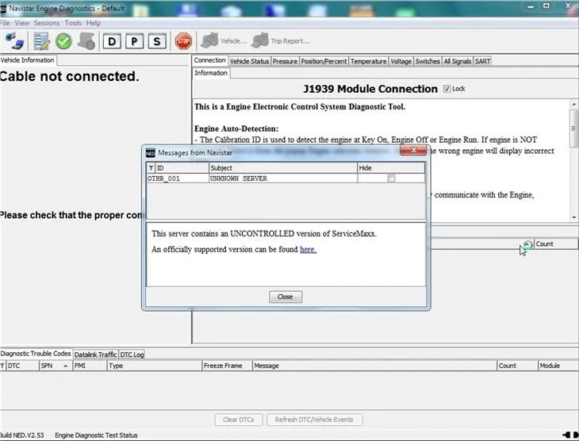This screenshot has height=441, width=579.
Task: Click the Engine Diagnostic Test Status text
Action: coord(96,435)
